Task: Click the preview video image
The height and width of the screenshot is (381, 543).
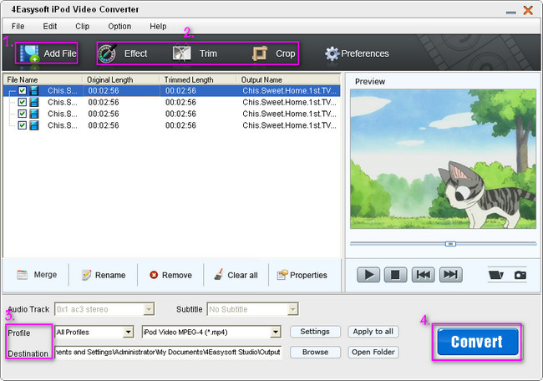Action: [x=443, y=159]
